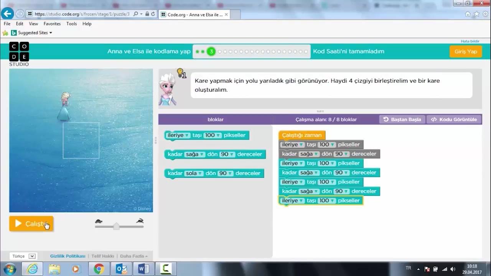491x276 pixels.
Task: Select the current puzzle 3 bubble
Action: pos(211,51)
